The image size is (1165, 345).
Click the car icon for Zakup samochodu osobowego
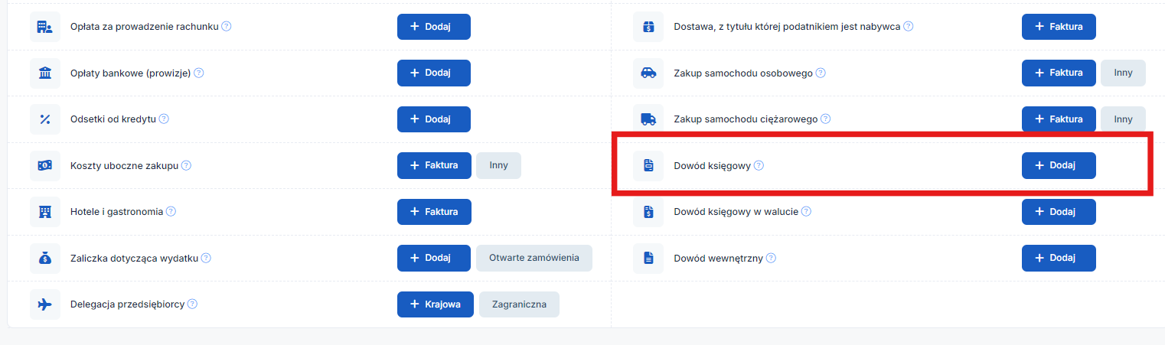[x=648, y=73]
